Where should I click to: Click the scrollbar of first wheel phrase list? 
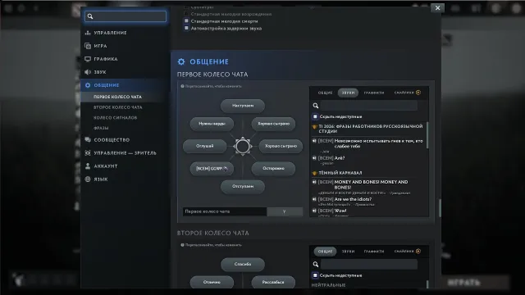[427, 135]
